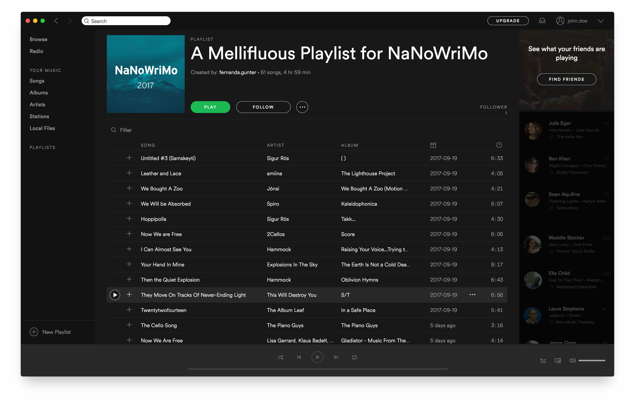Enable shuffle playback
Image resolution: width=635 pixels, height=406 pixels.
[280, 357]
